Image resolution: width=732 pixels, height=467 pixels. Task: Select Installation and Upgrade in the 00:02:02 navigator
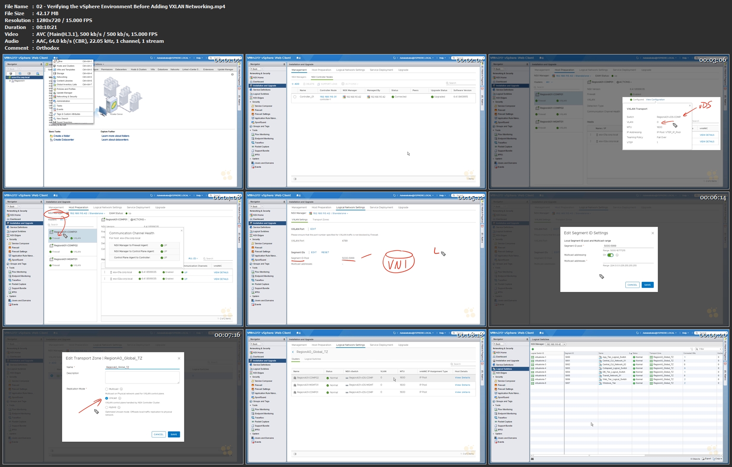pyautogui.click(x=268, y=86)
